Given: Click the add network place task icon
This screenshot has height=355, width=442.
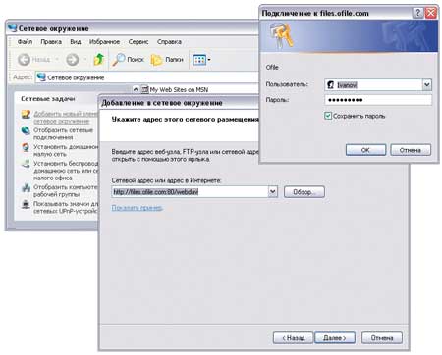Looking at the screenshot, I should [x=26, y=114].
